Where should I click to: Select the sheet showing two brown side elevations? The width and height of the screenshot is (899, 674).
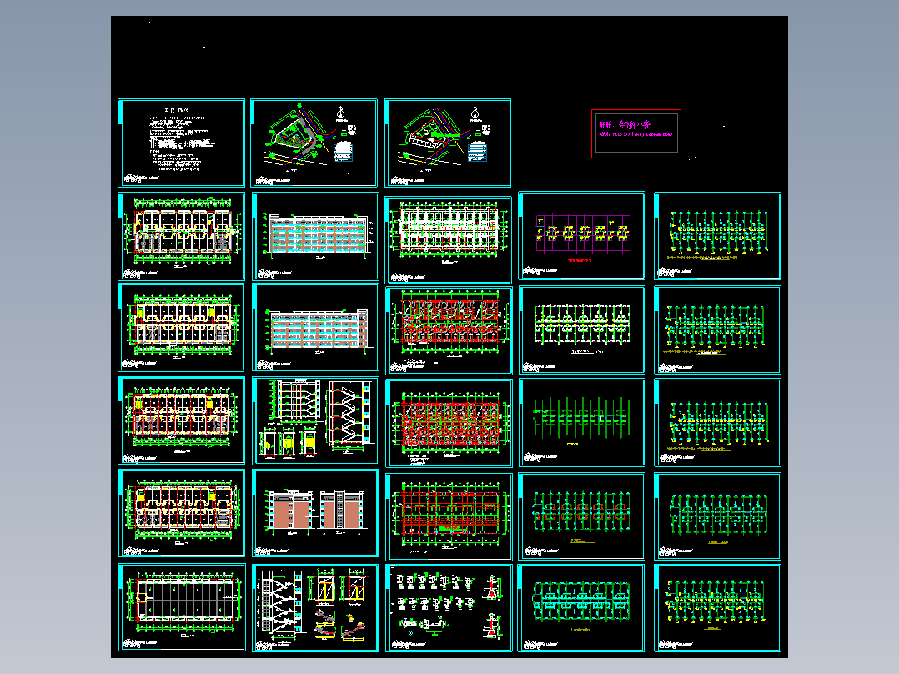[x=315, y=513]
